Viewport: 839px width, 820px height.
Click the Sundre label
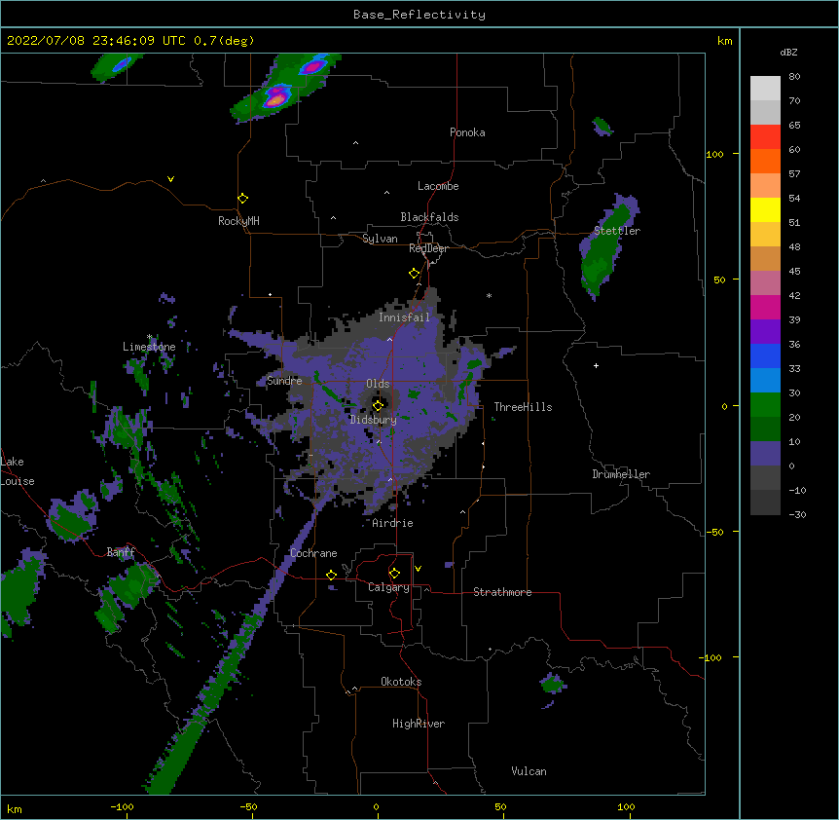pos(284,381)
